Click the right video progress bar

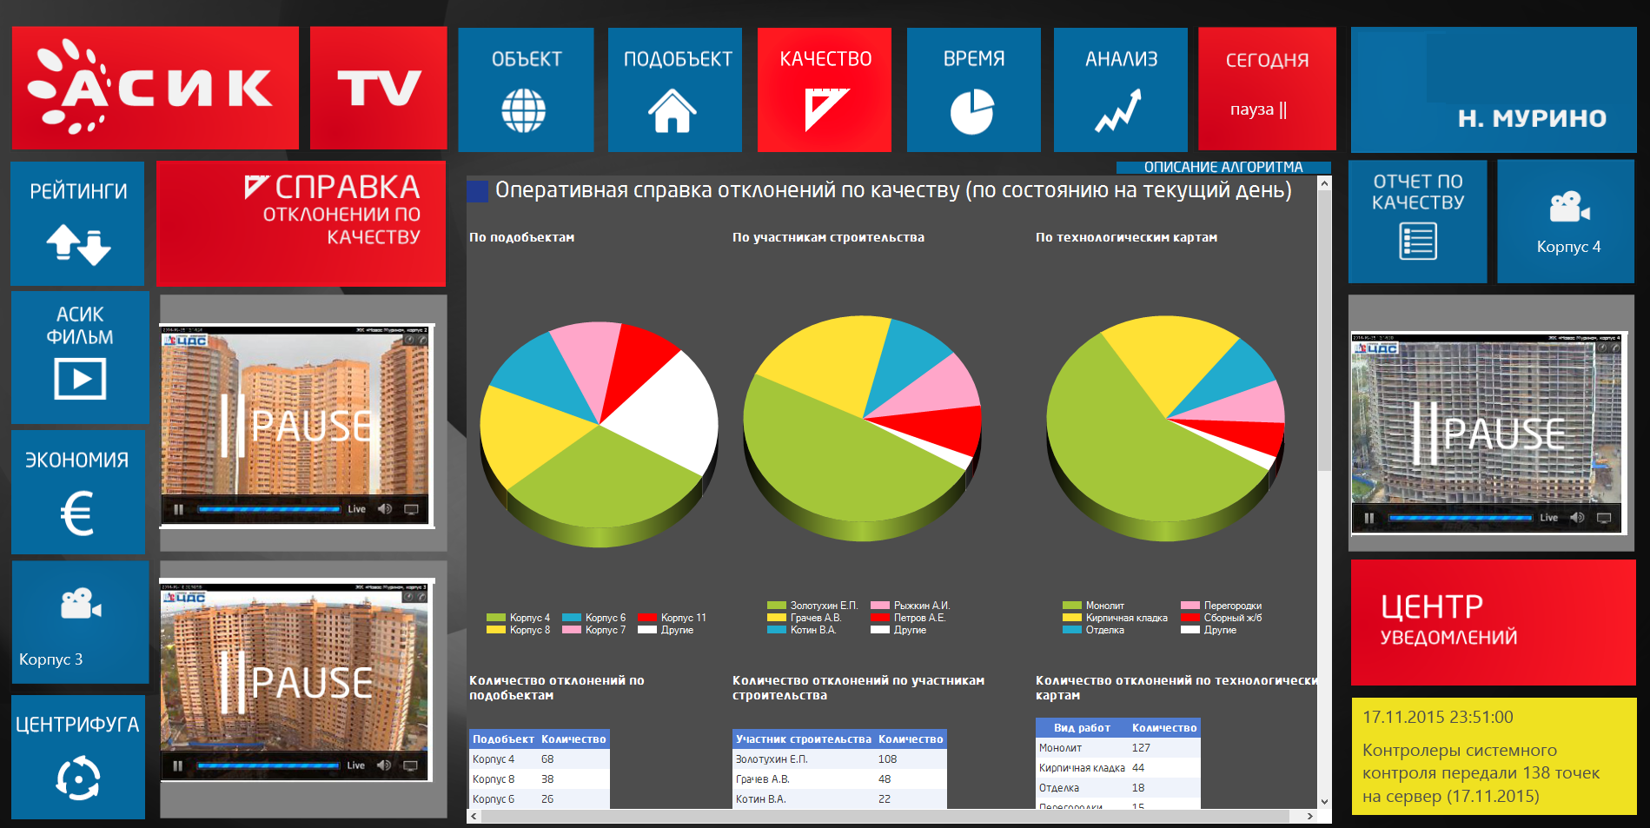point(1461,518)
